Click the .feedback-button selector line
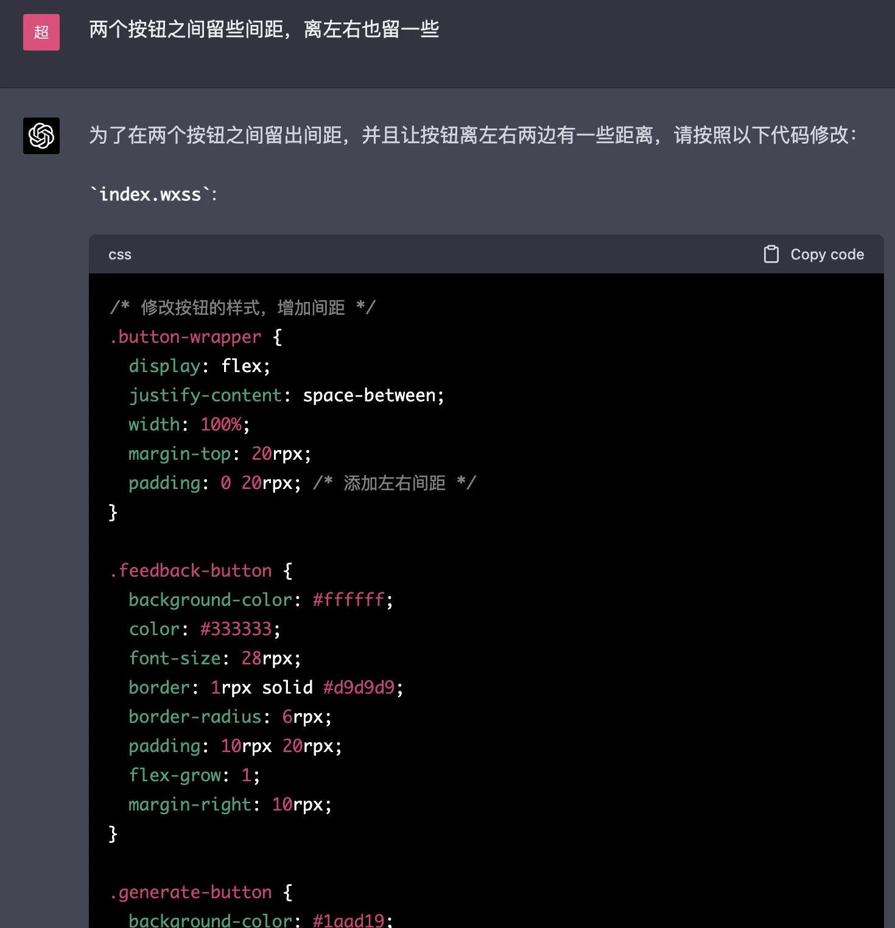 pos(201,571)
